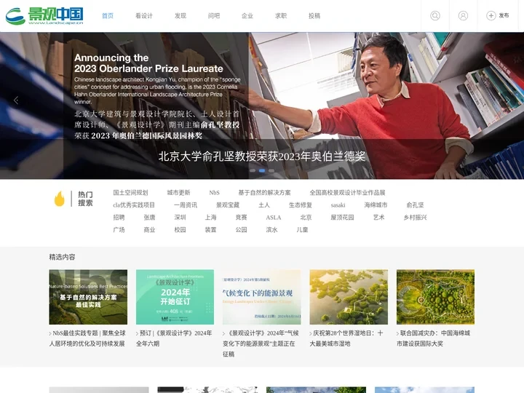This screenshot has height=393, width=524.
Task: Search hot tag 一周资讯
Action: 186,205
